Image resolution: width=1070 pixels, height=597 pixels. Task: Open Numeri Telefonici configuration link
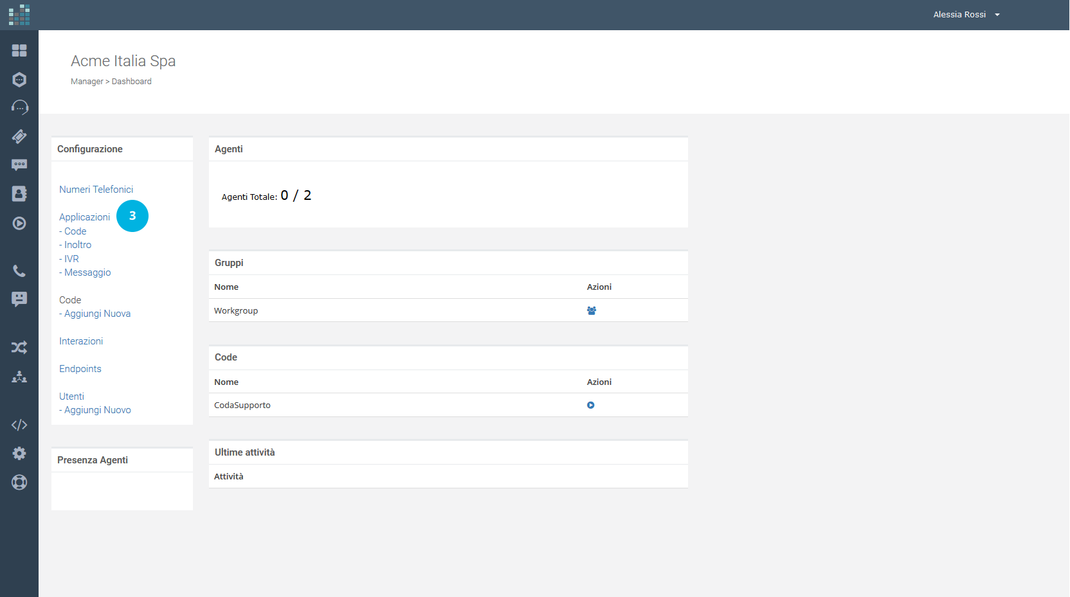96,189
